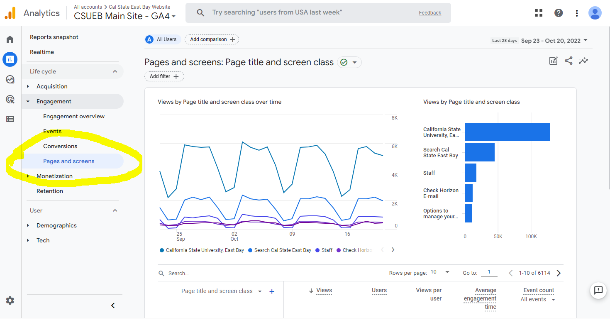Toggle California State University, East Bay legend series
The height and width of the screenshot is (320, 610).
pos(202,250)
